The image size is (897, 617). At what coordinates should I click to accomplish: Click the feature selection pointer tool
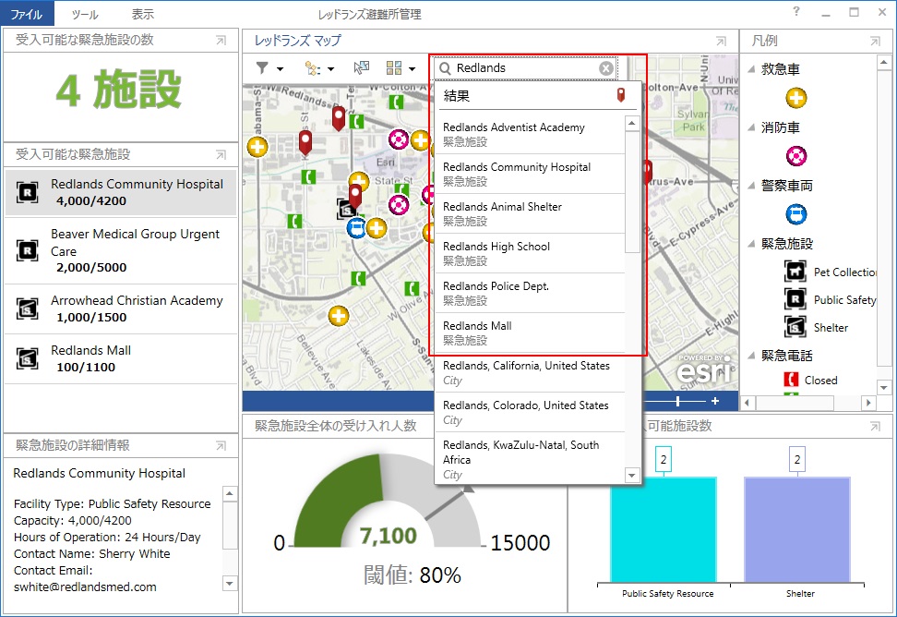pyautogui.click(x=361, y=68)
